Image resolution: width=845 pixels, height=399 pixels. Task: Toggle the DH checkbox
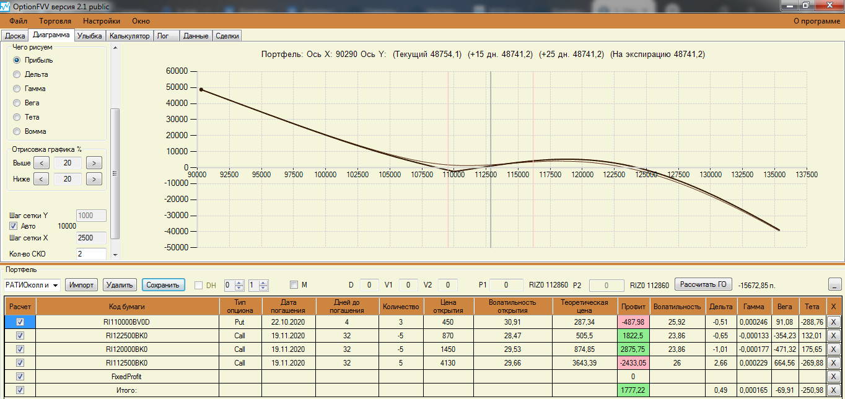[199, 285]
